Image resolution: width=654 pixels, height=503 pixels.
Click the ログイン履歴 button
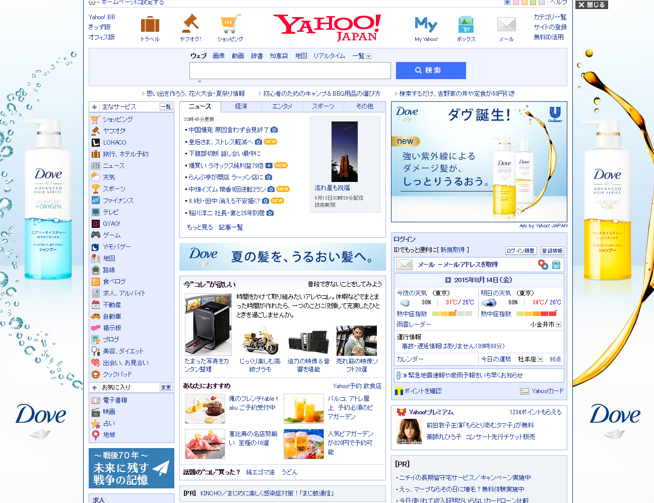tap(520, 251)
